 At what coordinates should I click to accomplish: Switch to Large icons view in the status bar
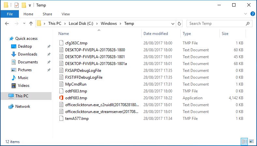click(x=251, y=142)
